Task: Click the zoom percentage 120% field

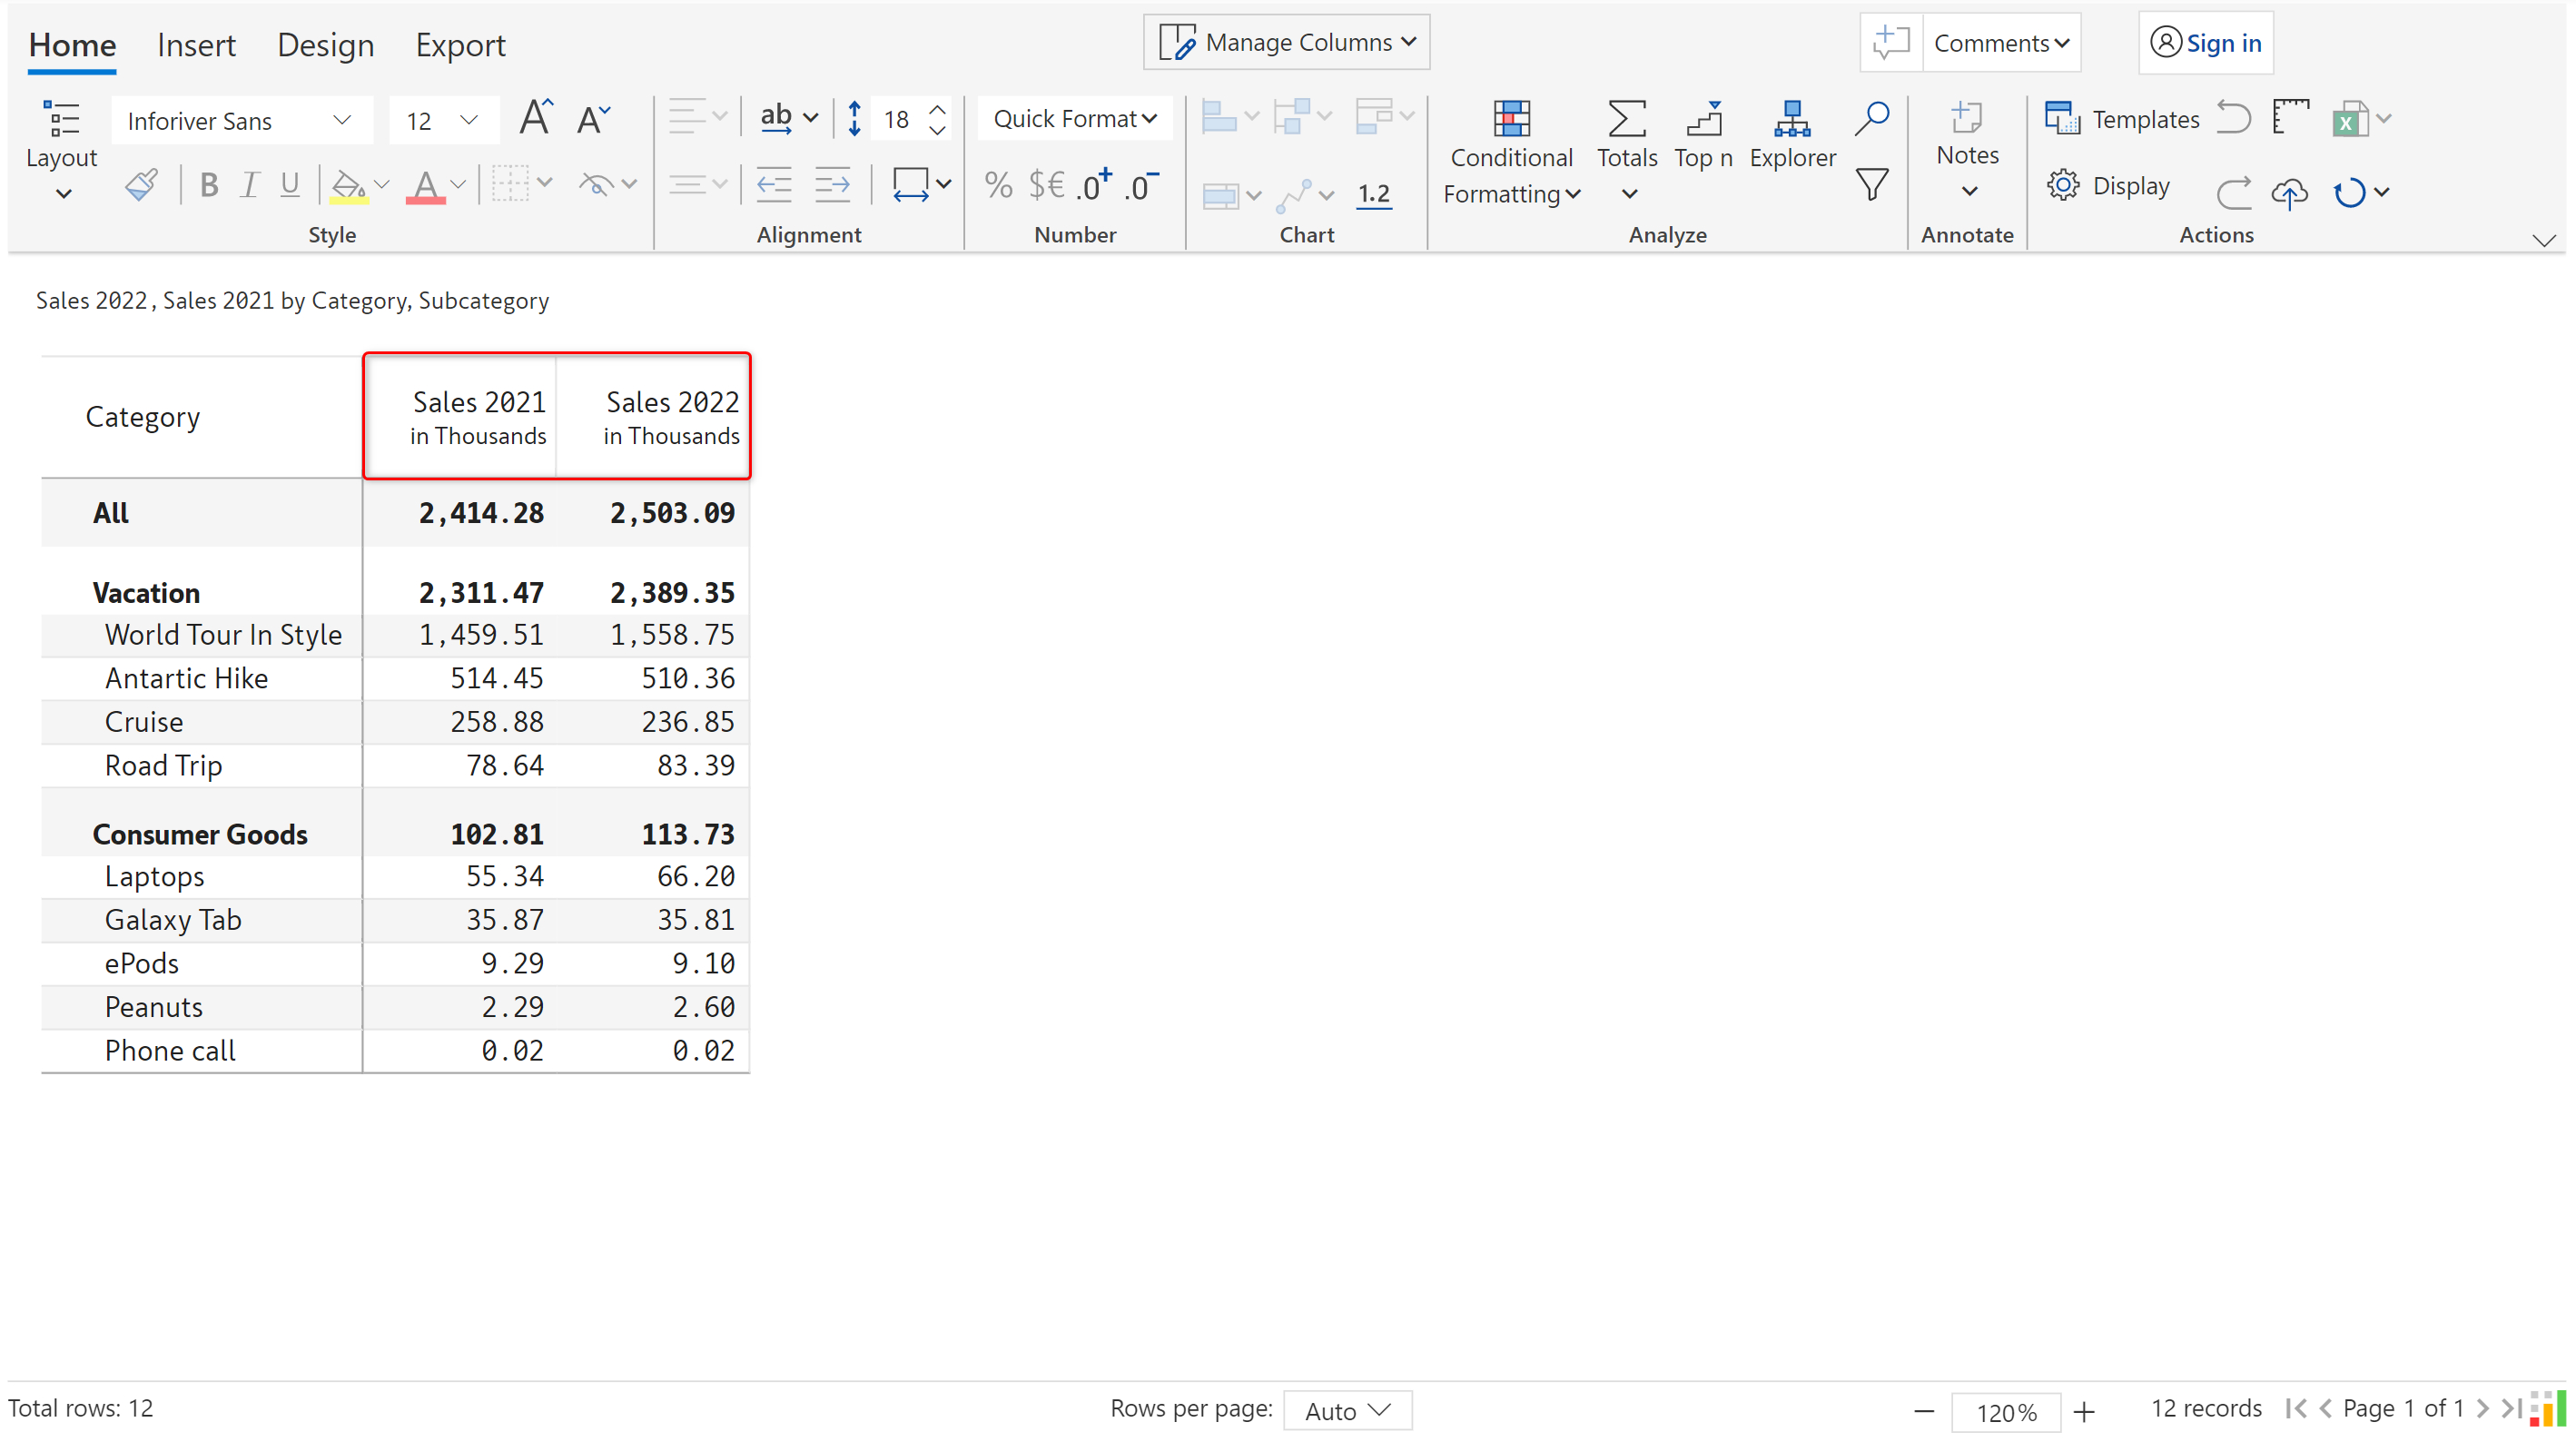Action: [2005, 1412]
